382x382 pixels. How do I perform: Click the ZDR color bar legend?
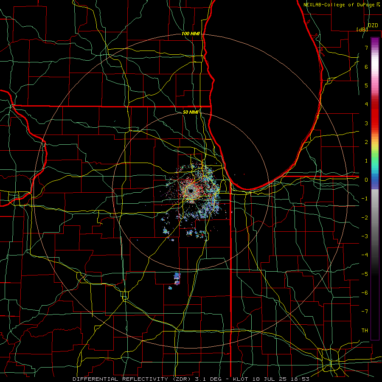pyautogui.click(x=375, y=188)
